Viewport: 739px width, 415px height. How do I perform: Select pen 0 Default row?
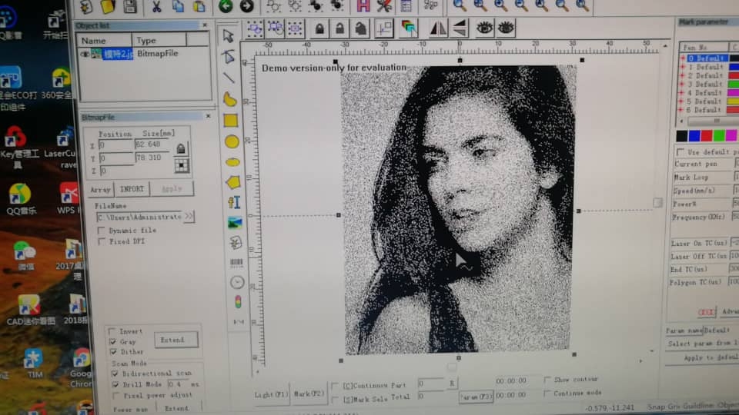coord(707,58)
